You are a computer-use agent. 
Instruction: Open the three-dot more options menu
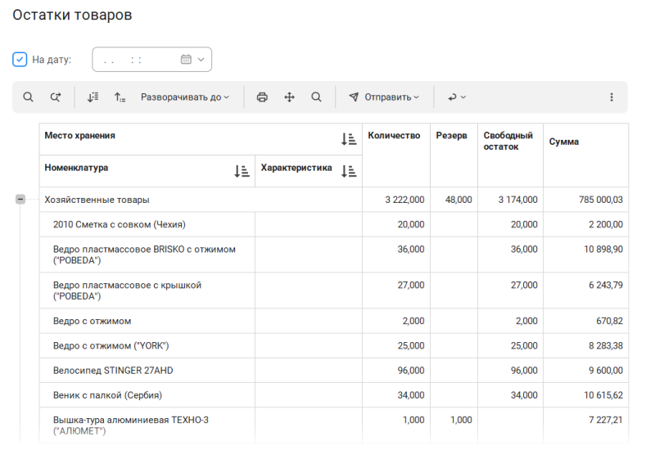(x=611, y=97)
